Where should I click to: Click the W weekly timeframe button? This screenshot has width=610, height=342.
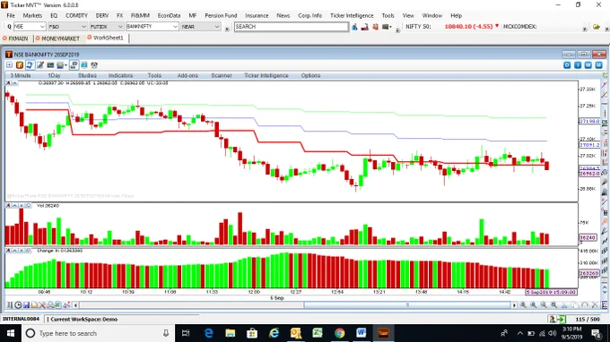tap(588, 65)
